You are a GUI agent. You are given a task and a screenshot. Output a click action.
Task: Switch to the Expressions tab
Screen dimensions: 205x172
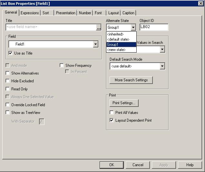(x=30, y=13)
